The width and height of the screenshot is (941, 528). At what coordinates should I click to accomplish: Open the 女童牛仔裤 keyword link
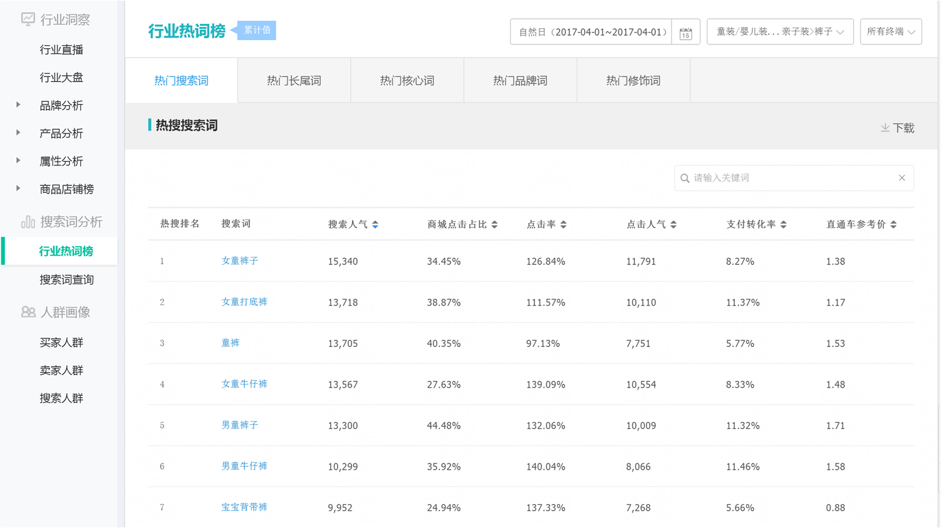tap(244, 384)
